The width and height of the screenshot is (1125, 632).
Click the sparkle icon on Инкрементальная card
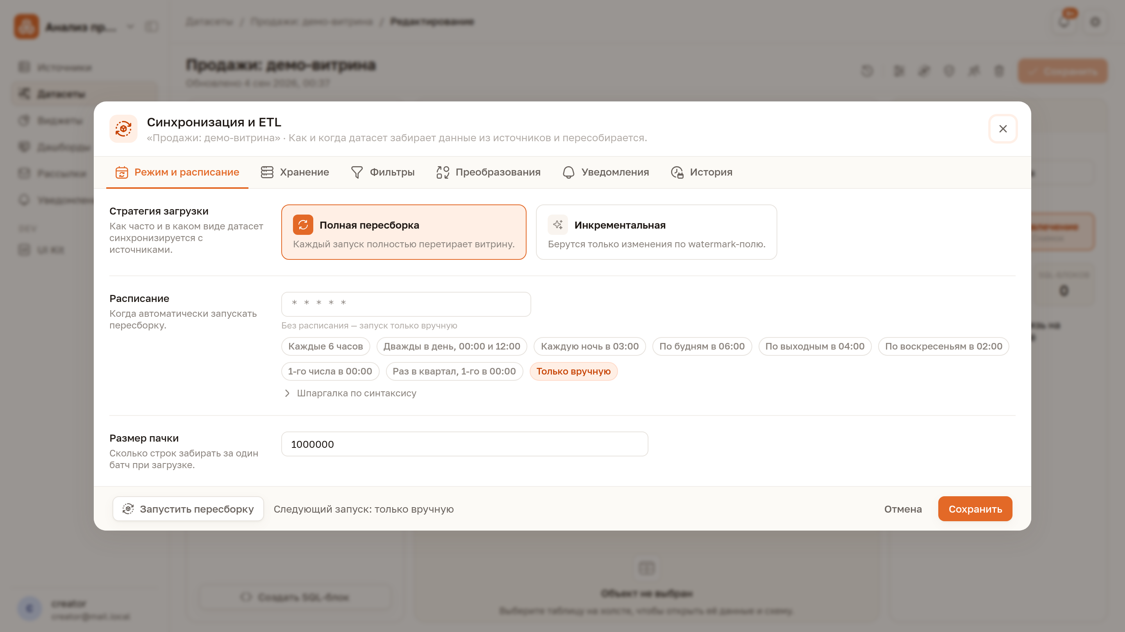tap(558, 225)
